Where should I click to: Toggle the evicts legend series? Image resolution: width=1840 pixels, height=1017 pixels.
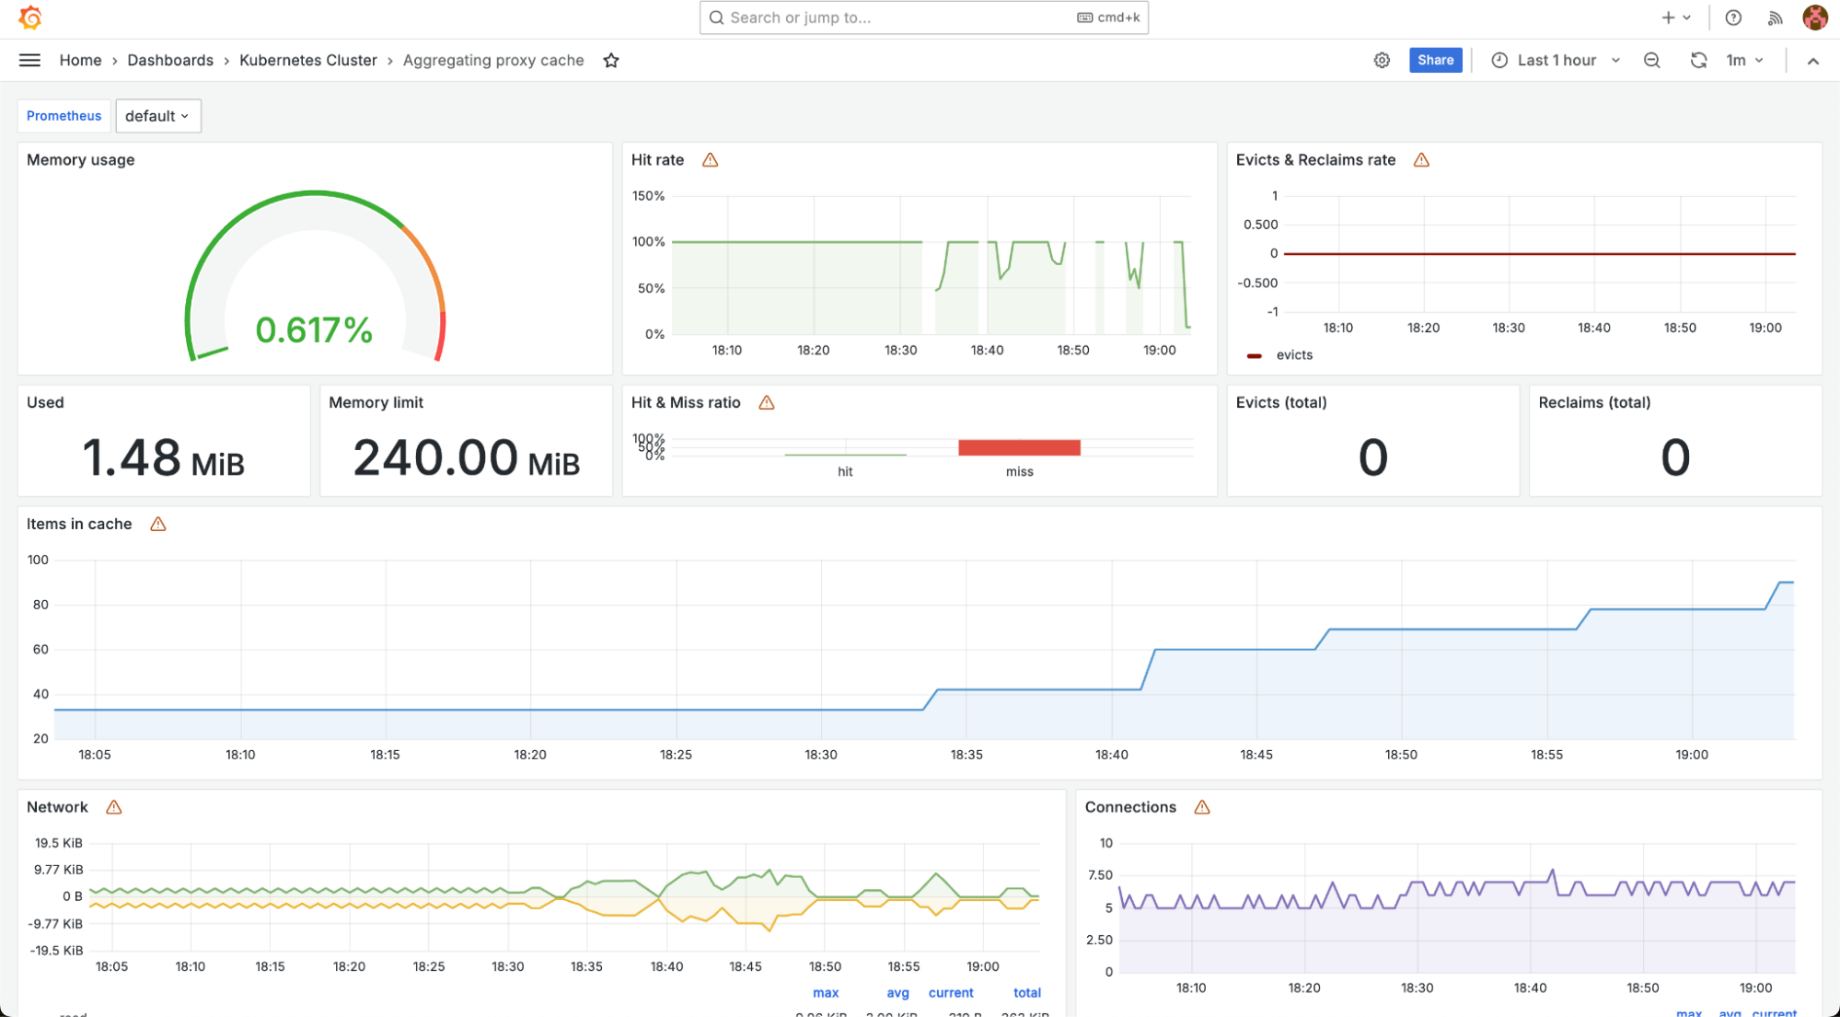pyautogui.click(x=1293, y=355)
